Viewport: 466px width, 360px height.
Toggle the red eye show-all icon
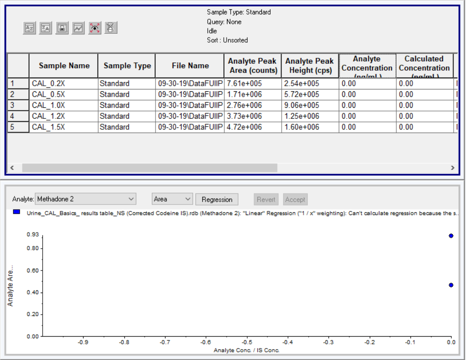94,28
